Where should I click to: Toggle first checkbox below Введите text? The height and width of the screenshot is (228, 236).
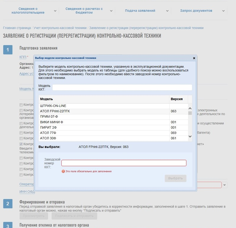21,158
